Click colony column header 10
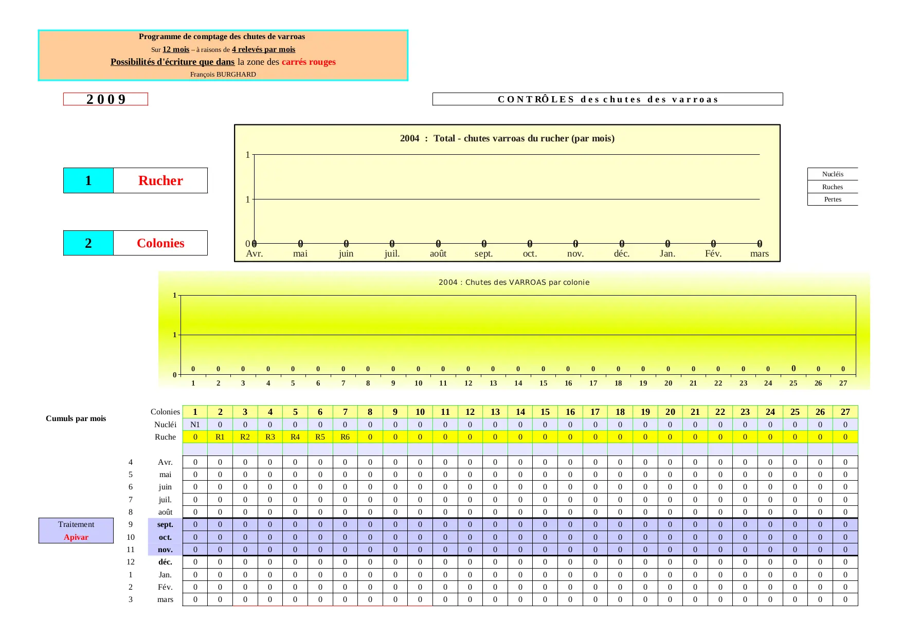Screen dimensions: 902x638 [x=420, y=412]
